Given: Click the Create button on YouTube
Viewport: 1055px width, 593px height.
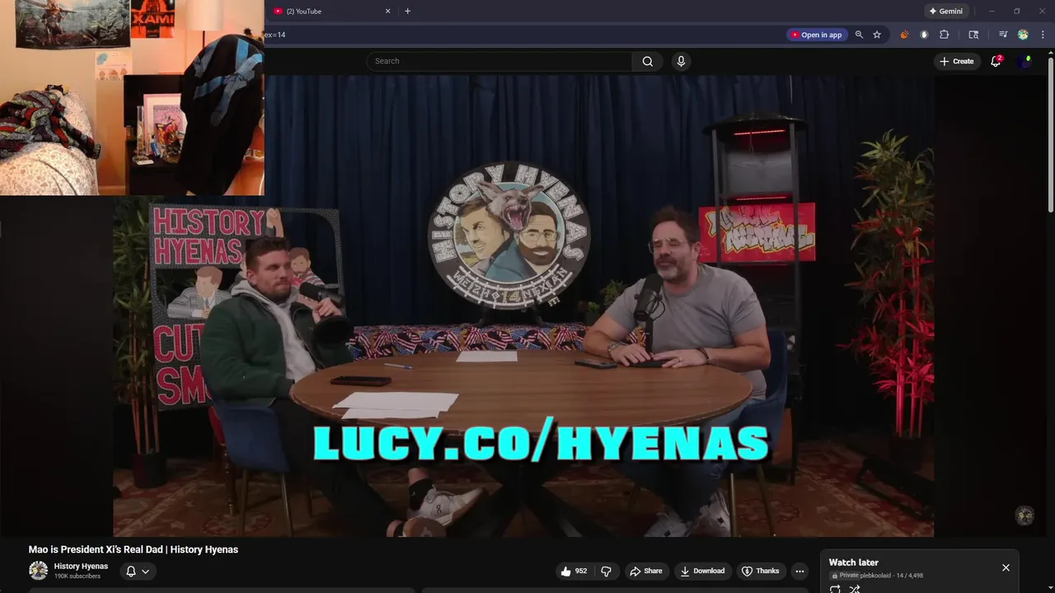Looking at the screenshot, I should point(957,61).
